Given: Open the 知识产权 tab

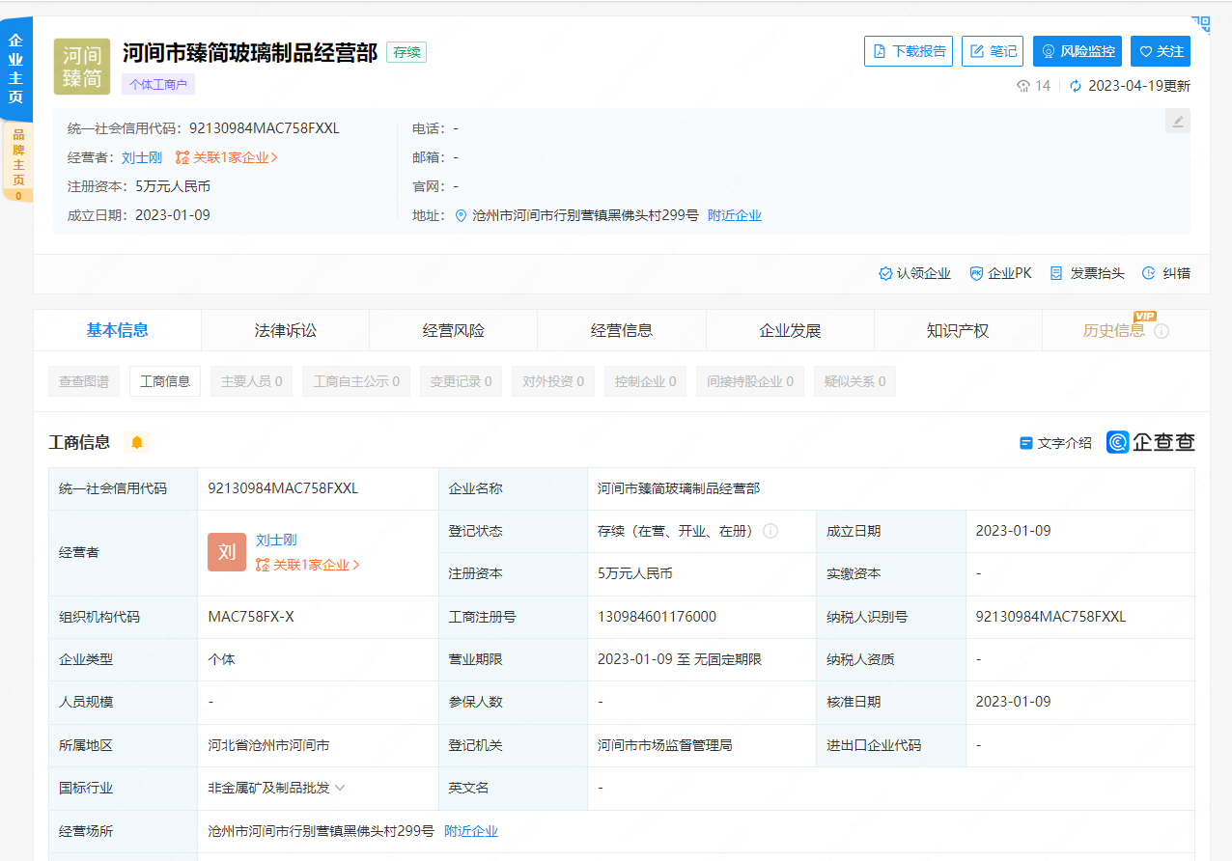Looking at the screenshot, I should (x=958, y=331).
